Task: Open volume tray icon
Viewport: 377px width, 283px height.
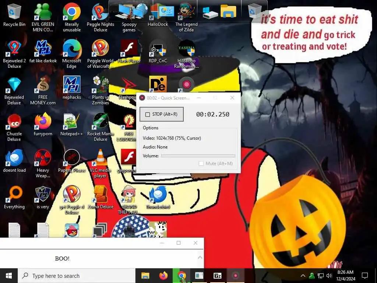Action: tap(329, 276)
